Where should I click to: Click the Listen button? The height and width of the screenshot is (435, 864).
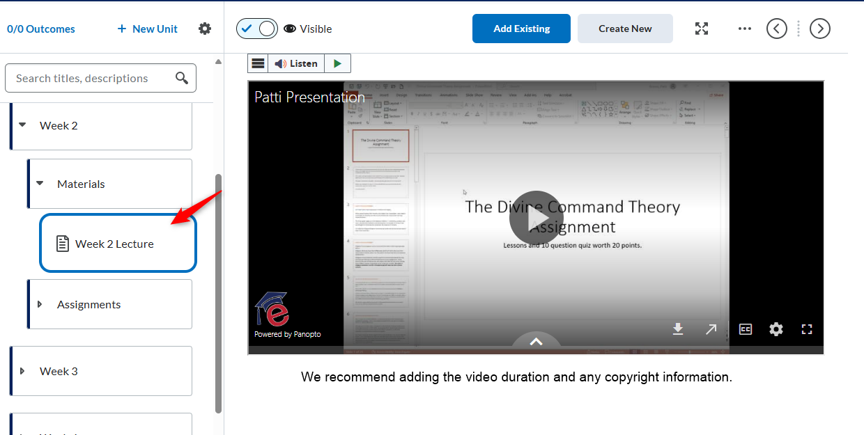[x=296, y=63]
